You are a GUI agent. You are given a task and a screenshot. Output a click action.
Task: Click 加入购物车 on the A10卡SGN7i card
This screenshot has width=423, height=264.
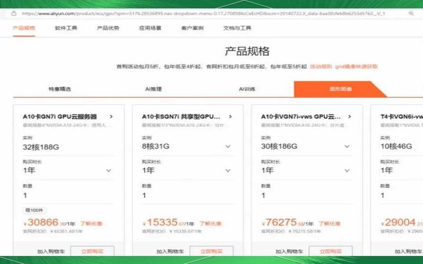pyautogui.click(x=170, y=252)
